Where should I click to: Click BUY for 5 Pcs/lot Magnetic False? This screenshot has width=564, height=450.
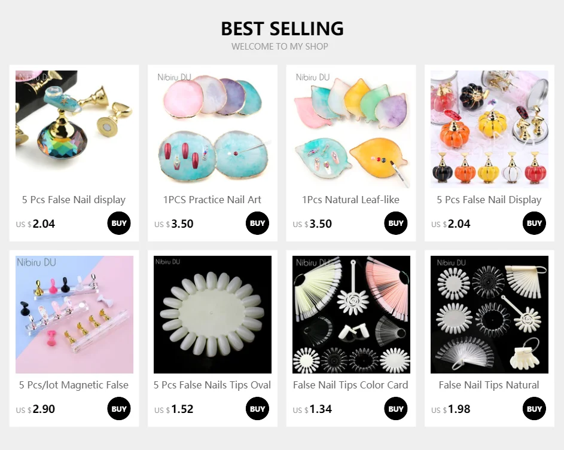click(x=118, y=409)
